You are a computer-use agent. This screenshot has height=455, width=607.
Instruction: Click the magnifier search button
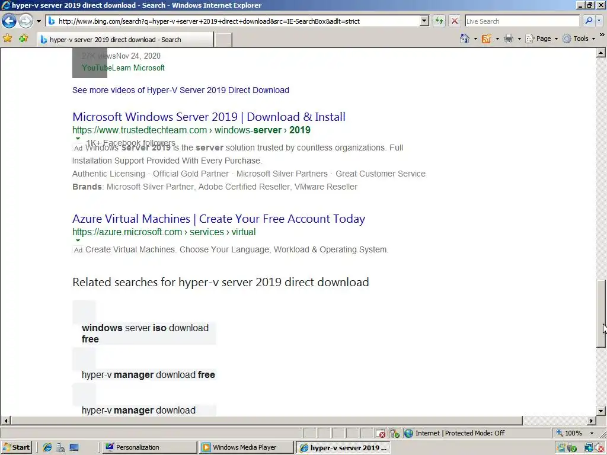pos(589,21)
